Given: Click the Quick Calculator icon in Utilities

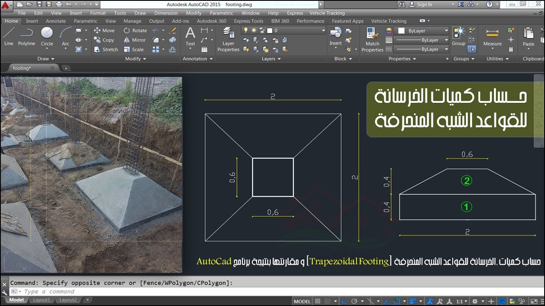Looking at the screenshot, I should tap(511, 49).
